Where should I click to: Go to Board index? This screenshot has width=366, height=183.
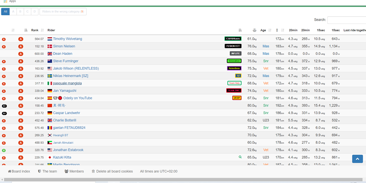19,172
